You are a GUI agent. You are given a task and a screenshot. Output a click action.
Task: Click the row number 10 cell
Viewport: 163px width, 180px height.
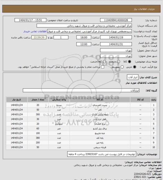click(154, 147)
